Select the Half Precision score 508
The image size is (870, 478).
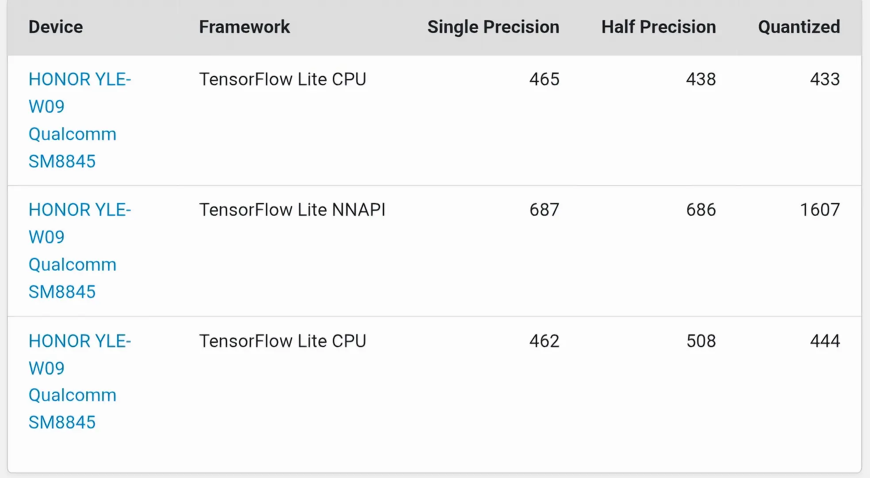pos(701,341)
